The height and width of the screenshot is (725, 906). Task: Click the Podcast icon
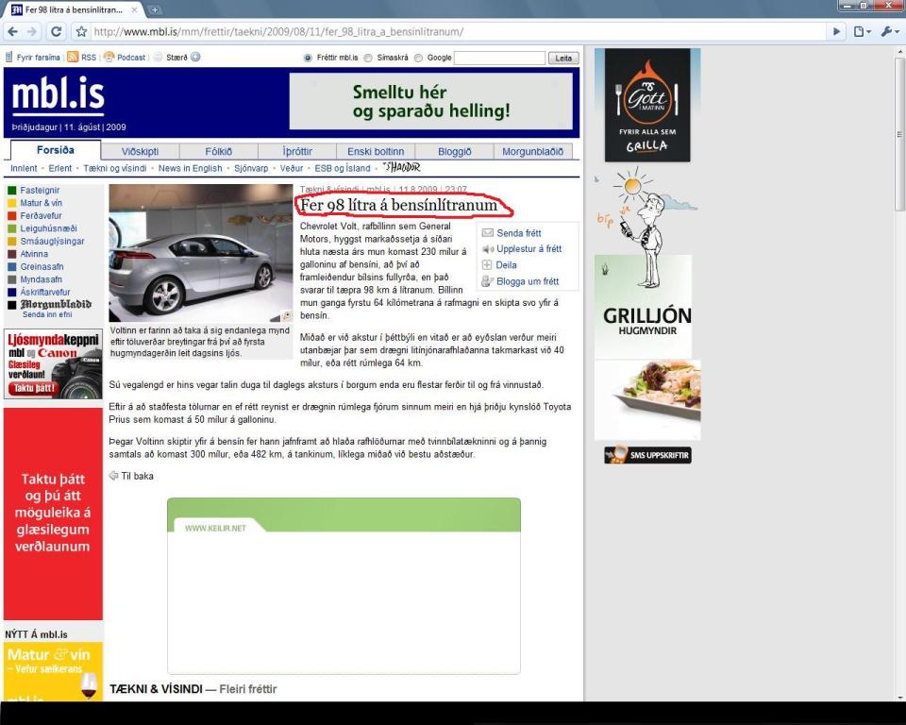click(x=109, y=57)
